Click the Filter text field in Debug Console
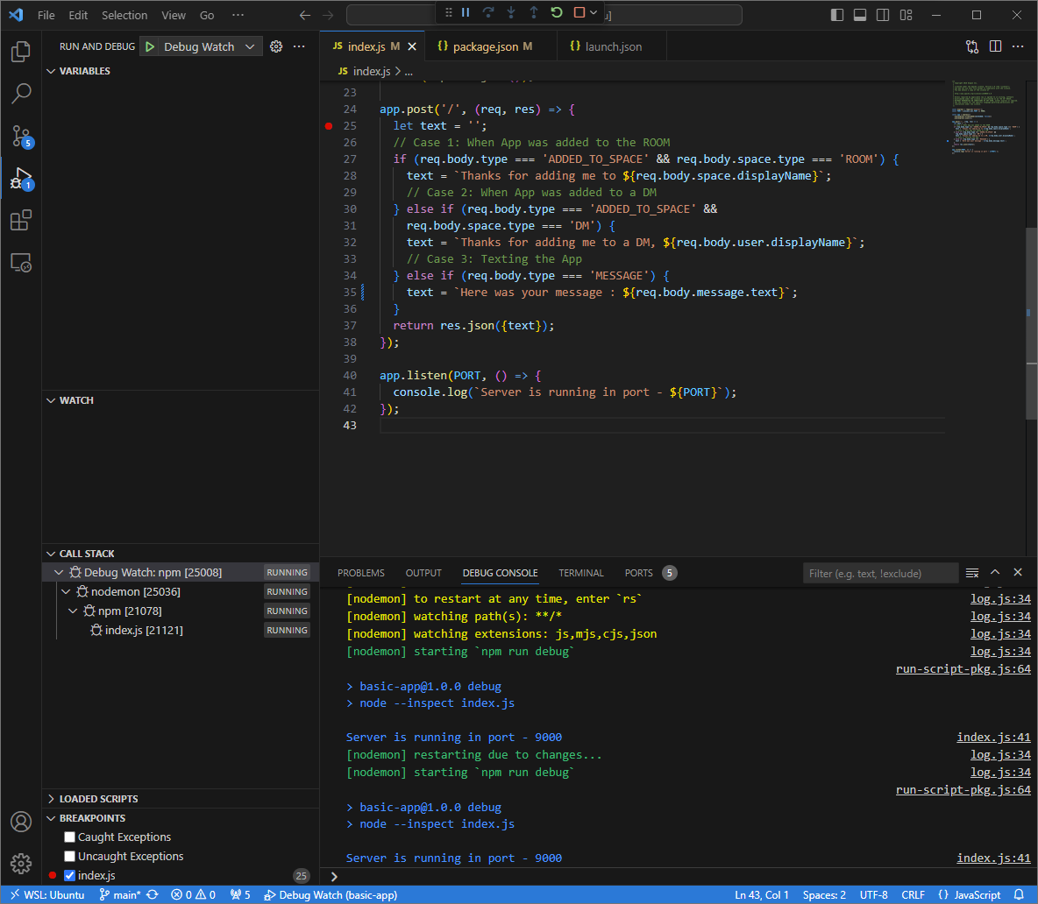This screenshot has height=904, width=1038. pyautogui.click(x=880, y=572)
